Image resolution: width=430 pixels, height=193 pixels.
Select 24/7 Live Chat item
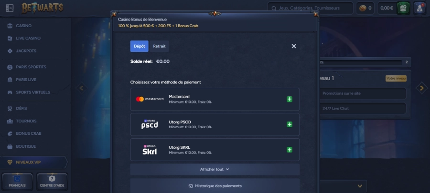(363, 109)
